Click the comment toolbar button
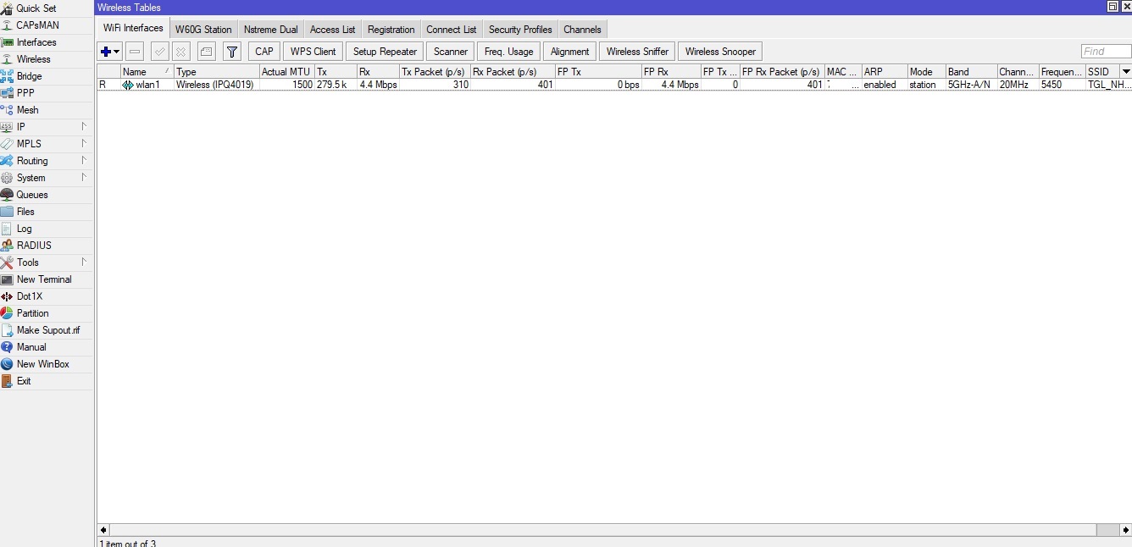 point(207,52)
